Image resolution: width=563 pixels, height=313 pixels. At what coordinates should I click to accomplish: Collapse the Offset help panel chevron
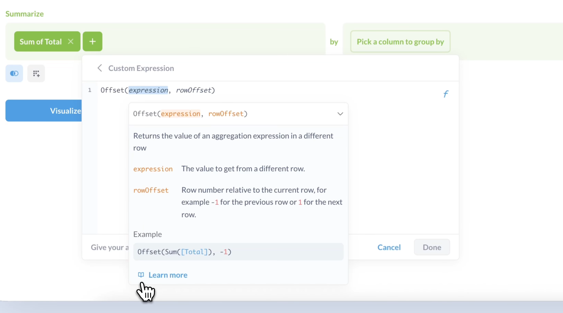click(x=340, y=114)
